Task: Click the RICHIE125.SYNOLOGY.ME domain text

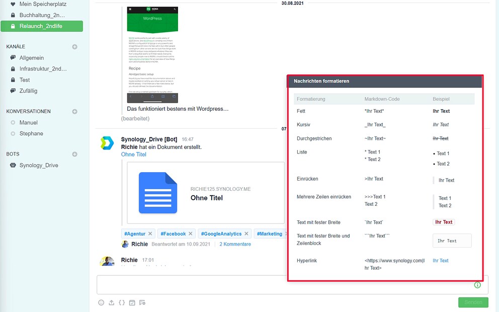Action: click(220, 189)
